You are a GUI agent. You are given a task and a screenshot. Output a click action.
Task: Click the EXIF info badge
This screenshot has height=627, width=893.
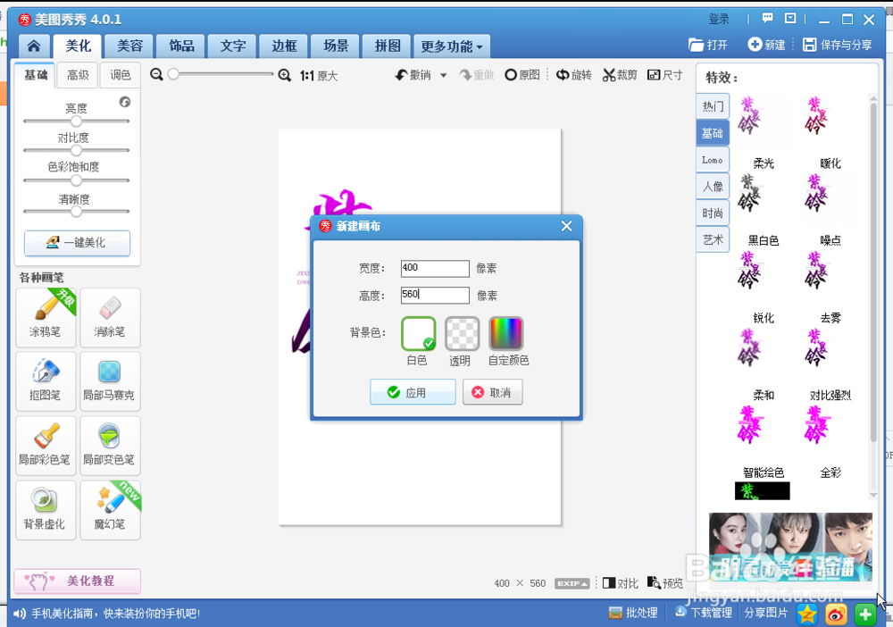(572, 584)
